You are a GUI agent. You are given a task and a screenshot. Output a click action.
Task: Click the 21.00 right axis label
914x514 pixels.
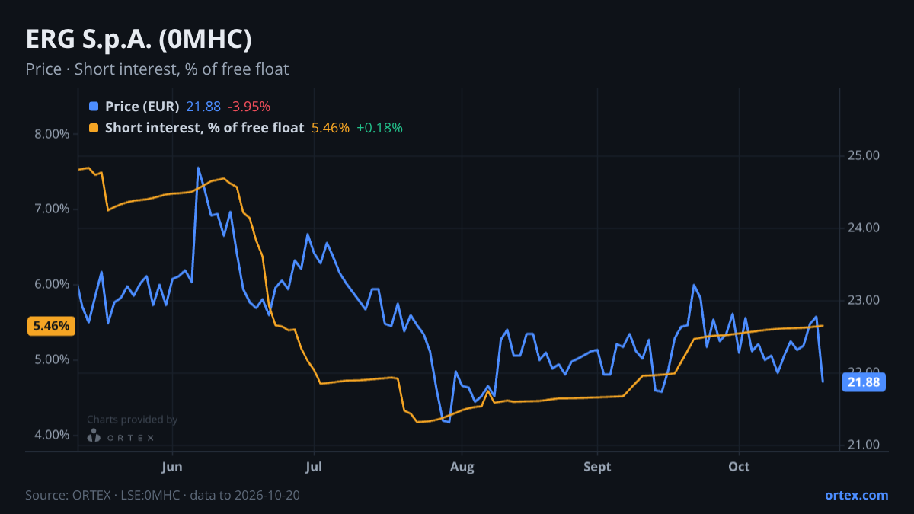pos(864,445)
